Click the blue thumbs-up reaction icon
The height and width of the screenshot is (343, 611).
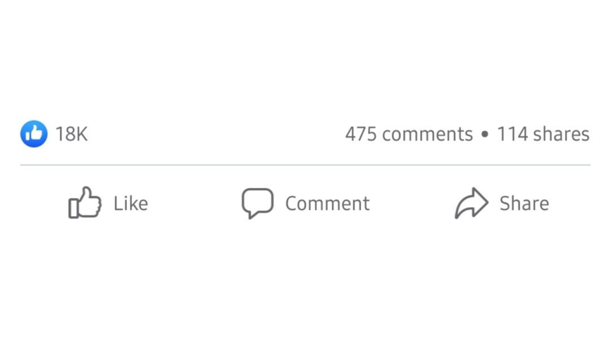coord(34,133)
